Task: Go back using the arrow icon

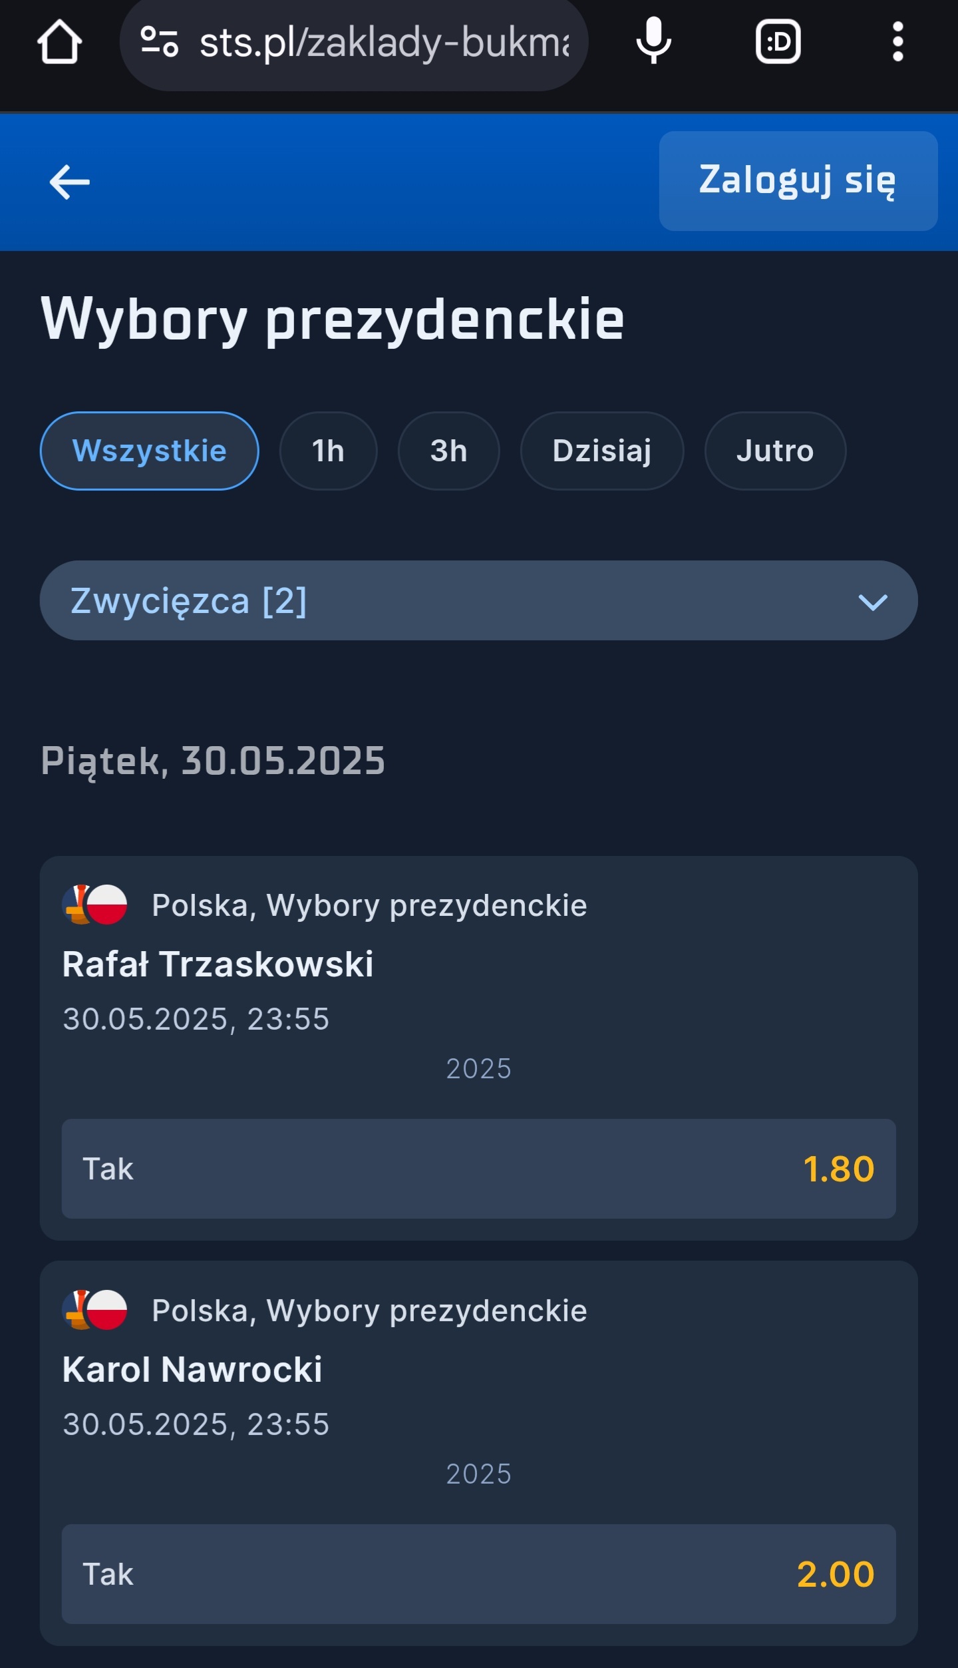Action: tap(70, 182)
